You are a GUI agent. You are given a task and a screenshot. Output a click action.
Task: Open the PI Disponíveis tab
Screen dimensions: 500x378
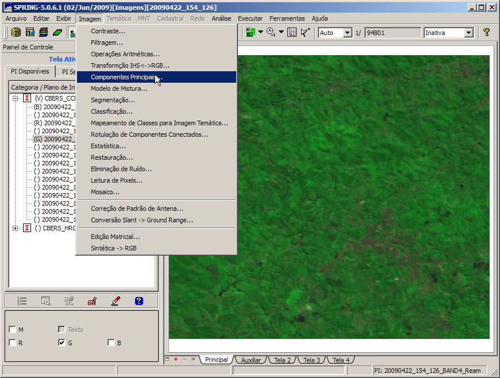point(30,72)
